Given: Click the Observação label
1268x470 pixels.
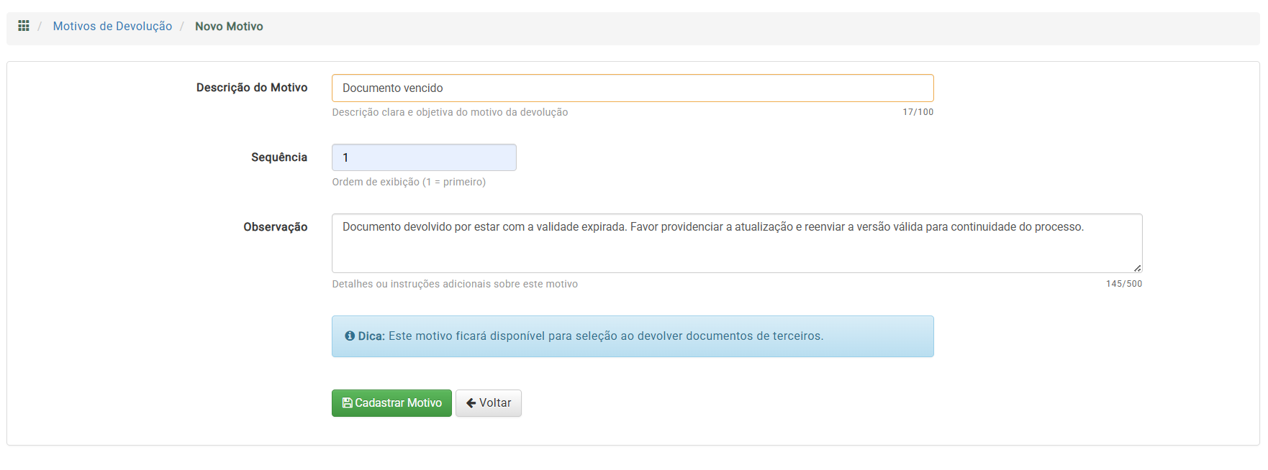Looking at the screenshot, I should click(x=276, y=227).
